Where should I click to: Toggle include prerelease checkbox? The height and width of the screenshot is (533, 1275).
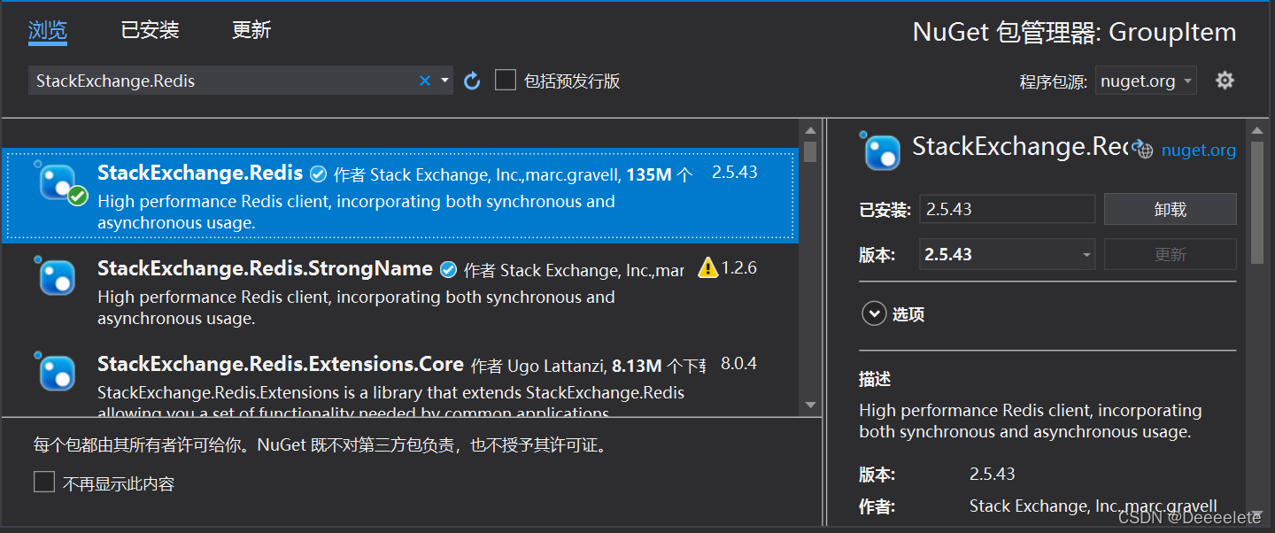[505, 81]
